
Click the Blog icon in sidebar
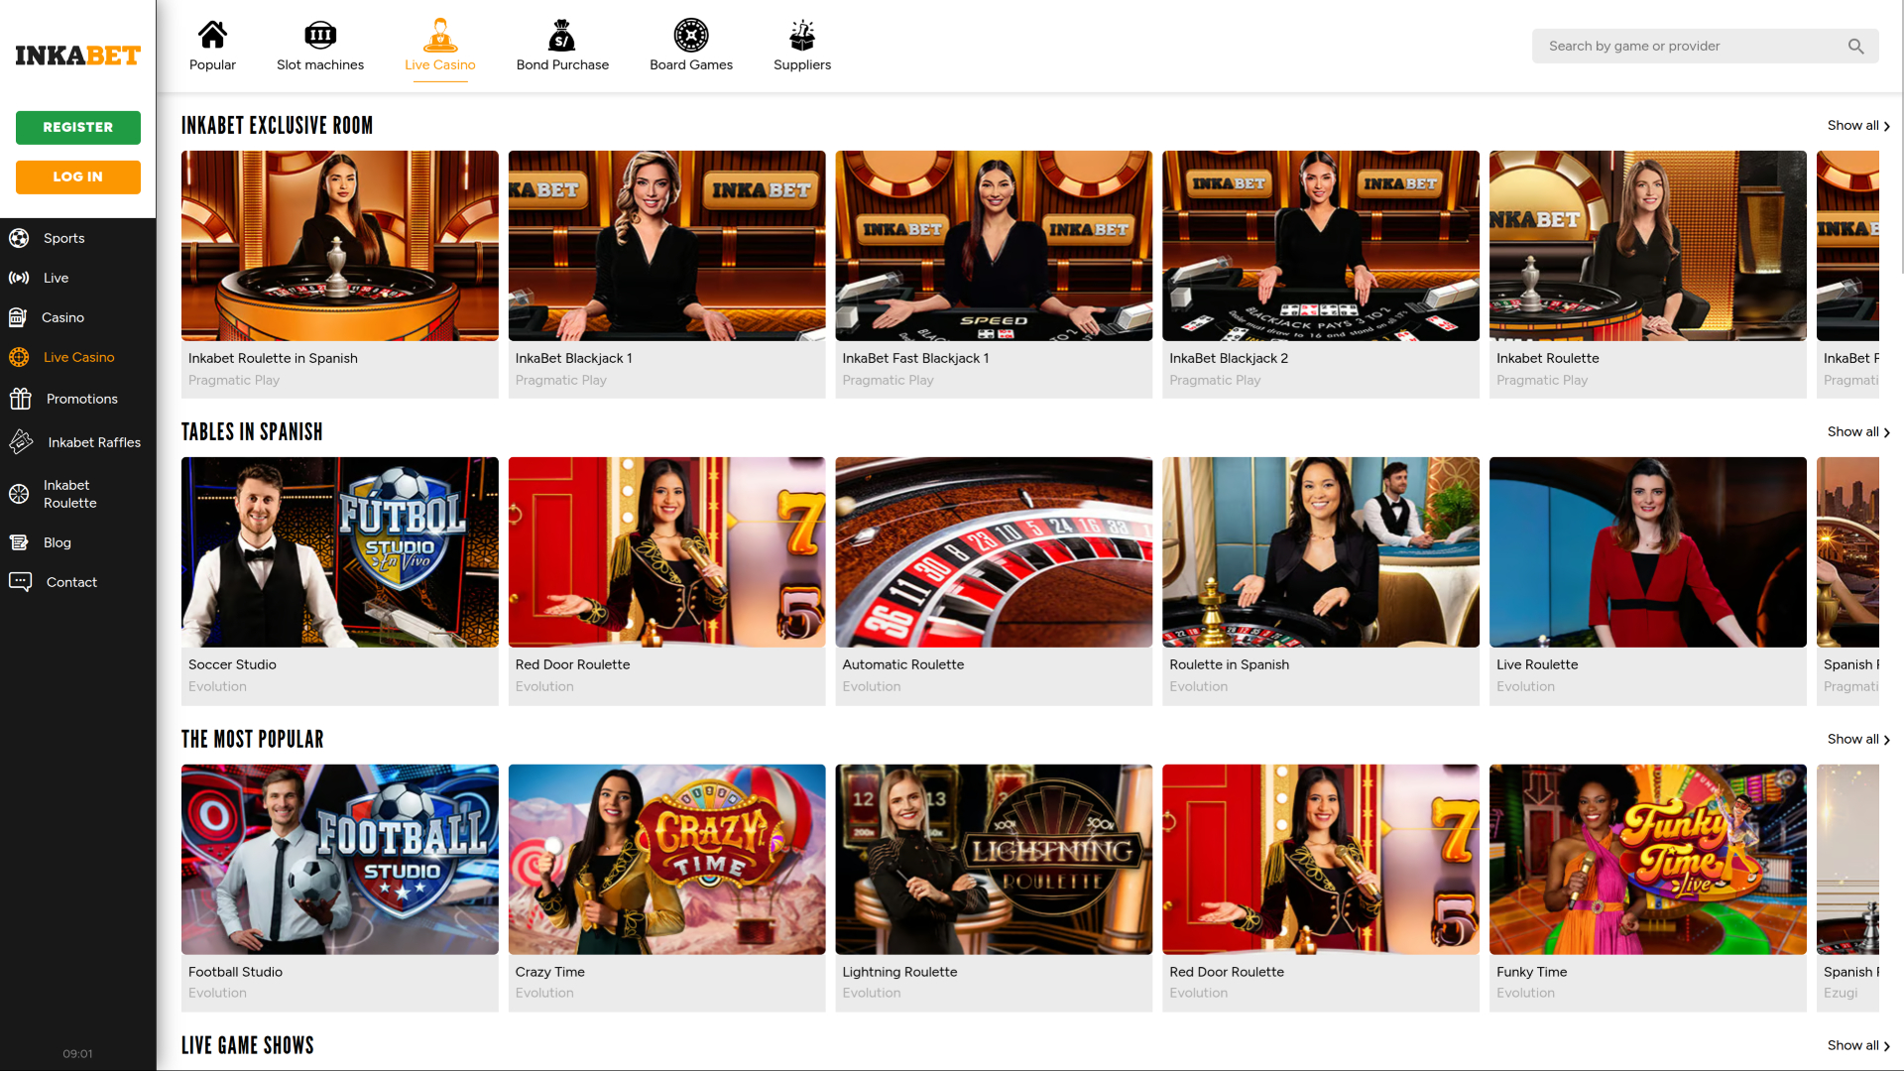[20, 542]
